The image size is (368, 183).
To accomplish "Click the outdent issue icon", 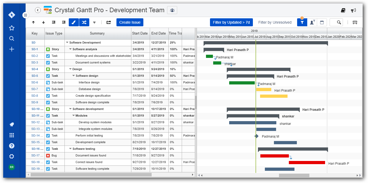I will pos(64,22).
